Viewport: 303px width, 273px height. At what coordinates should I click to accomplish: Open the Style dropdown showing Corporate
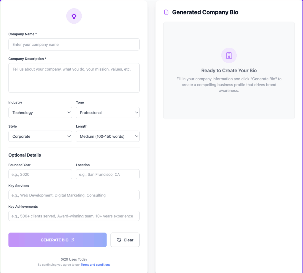click(x=40, y=136)
